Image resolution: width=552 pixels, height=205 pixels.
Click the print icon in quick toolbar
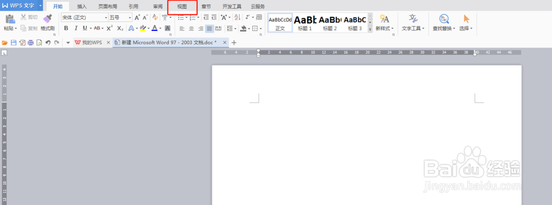point(30,43)
